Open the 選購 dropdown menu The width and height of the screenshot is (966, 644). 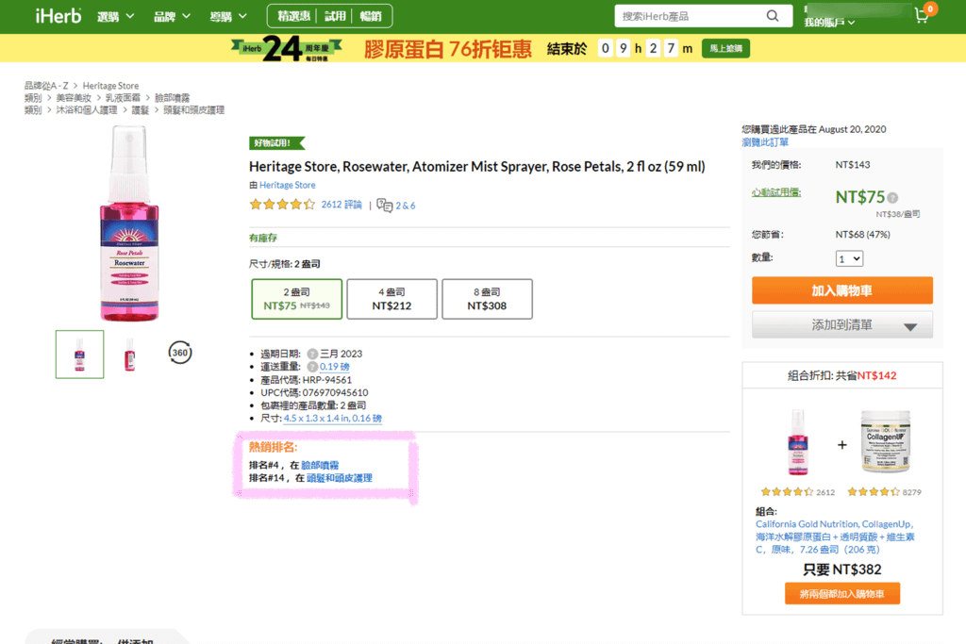(115, 17)
